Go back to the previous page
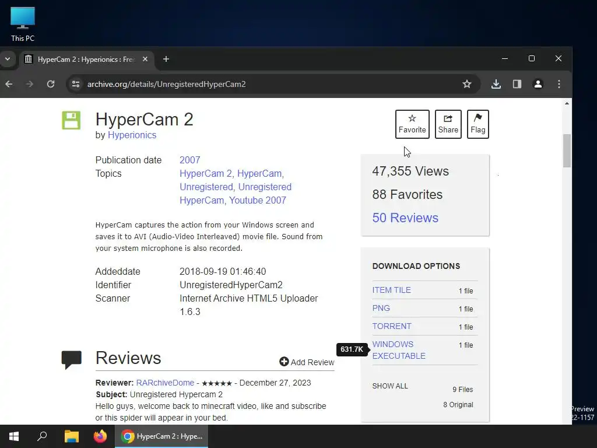 click(x=9, y=84)
